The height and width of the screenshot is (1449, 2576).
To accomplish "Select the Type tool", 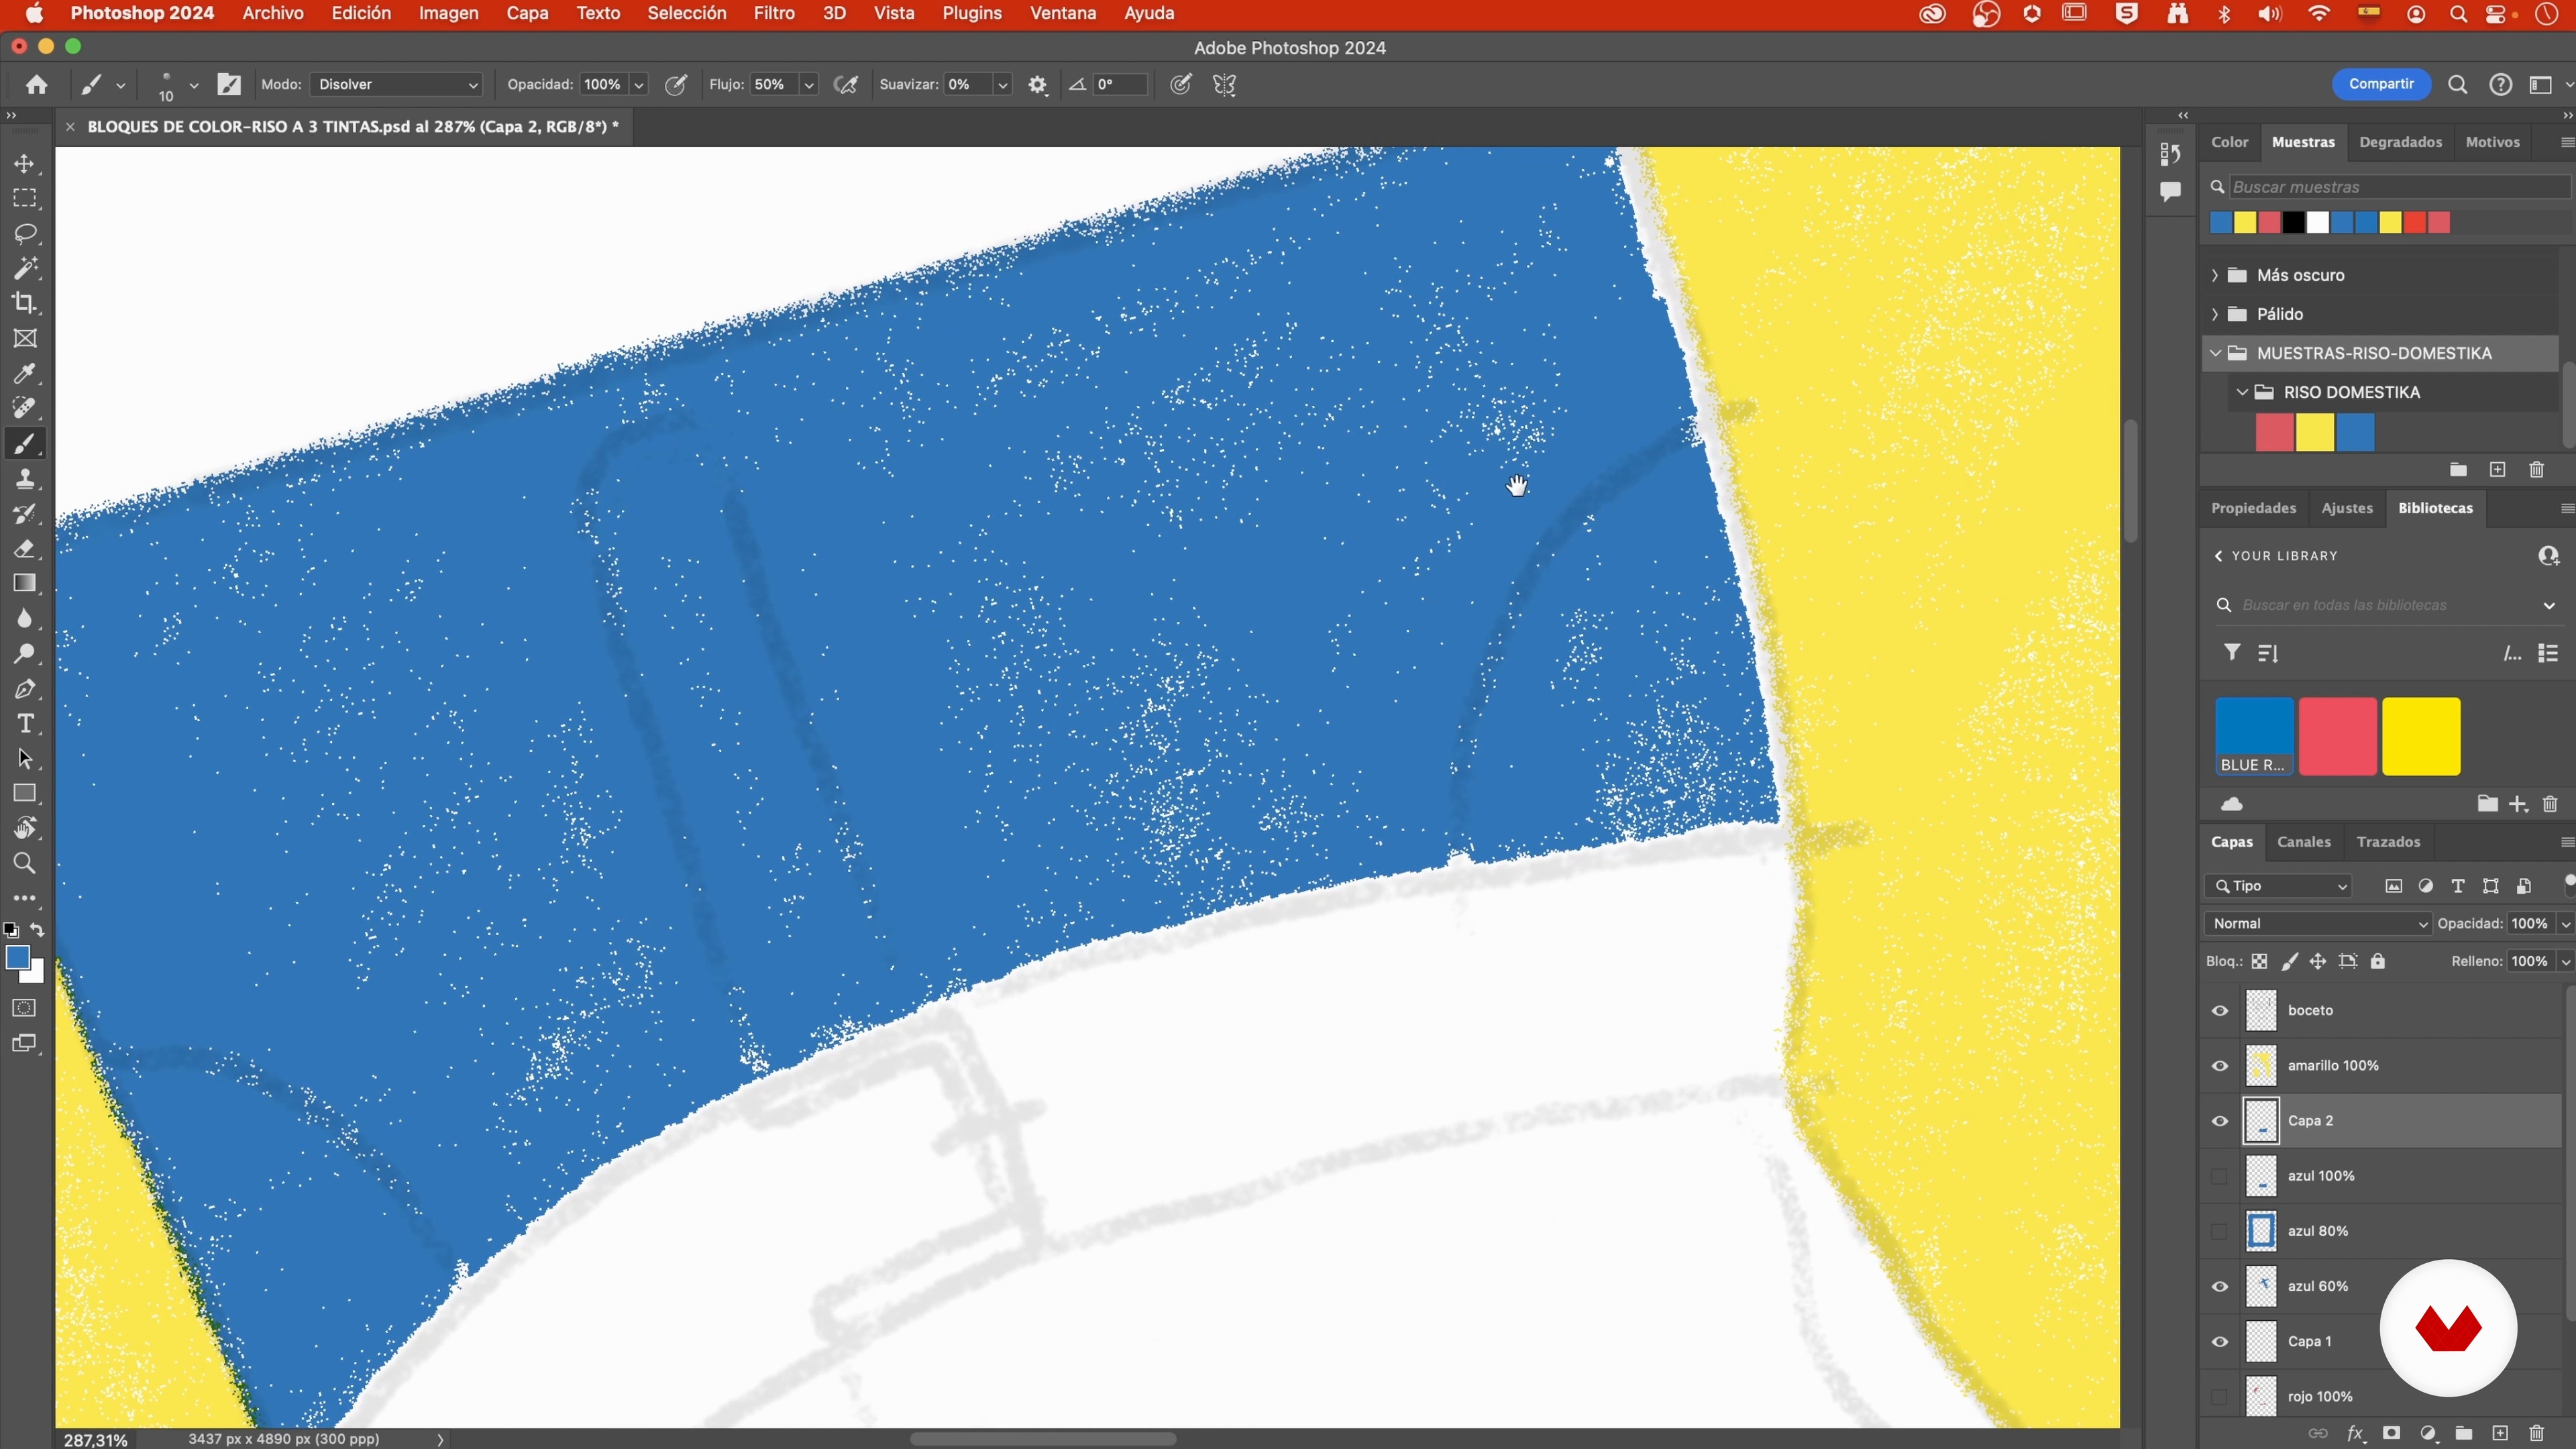I will [26, 724].
